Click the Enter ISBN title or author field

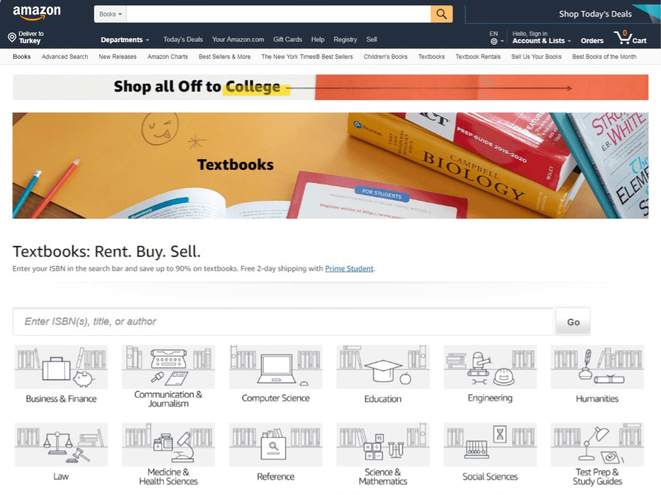coord(283,321)
